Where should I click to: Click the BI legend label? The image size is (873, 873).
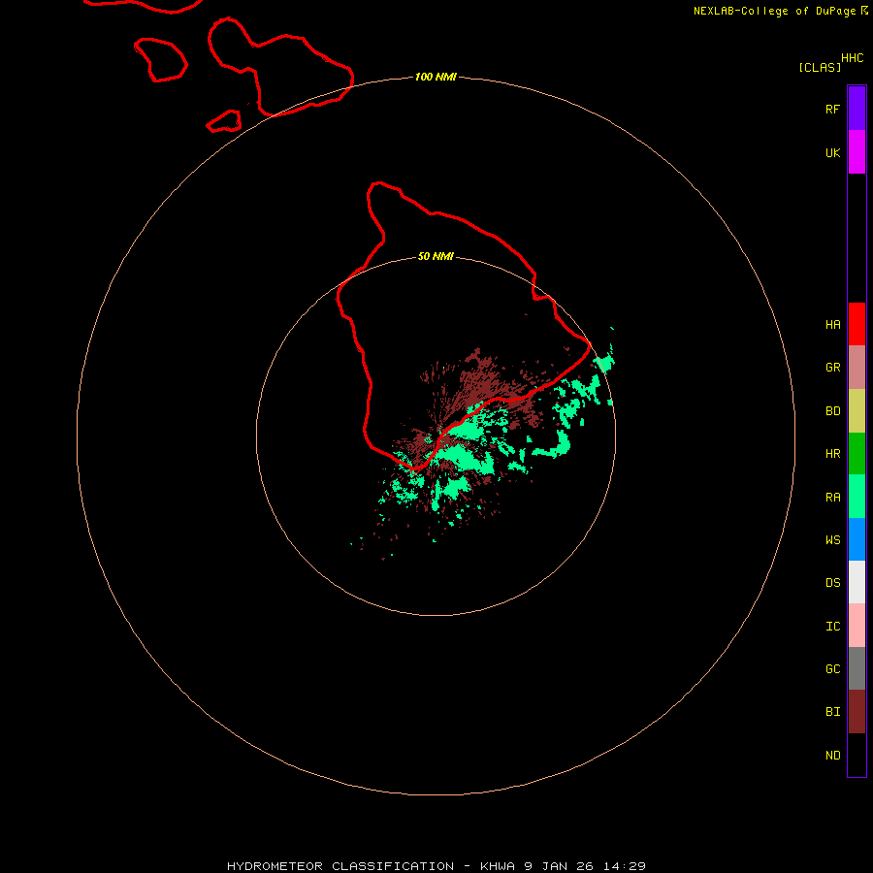(832, 712)
